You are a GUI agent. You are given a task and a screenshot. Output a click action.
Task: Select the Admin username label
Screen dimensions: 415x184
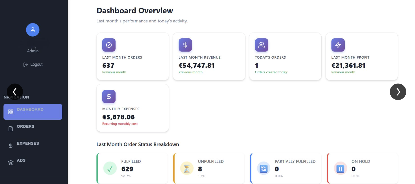[x=33, y=51]
